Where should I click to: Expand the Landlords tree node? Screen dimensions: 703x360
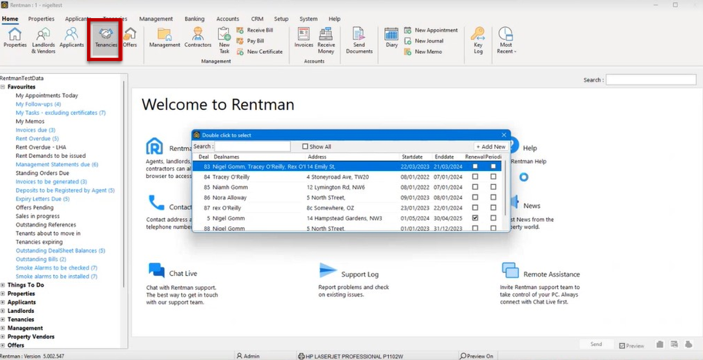click(2, 310)
